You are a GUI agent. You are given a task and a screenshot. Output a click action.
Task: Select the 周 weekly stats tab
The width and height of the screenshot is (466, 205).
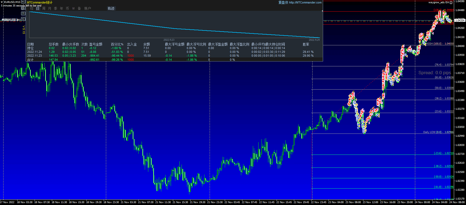click(x=43, y=9)
